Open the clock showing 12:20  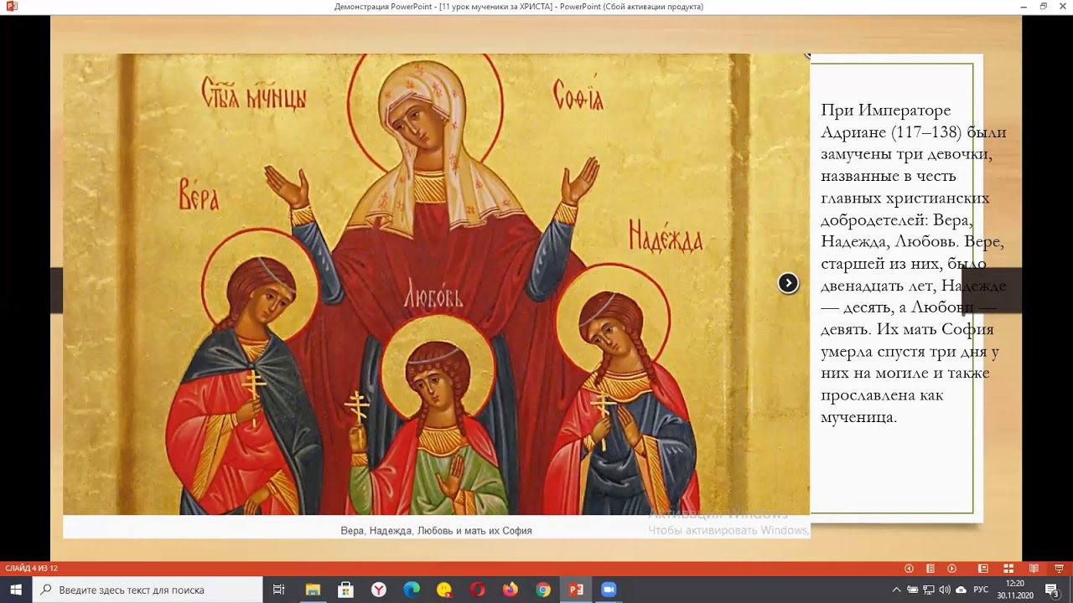1015,590
